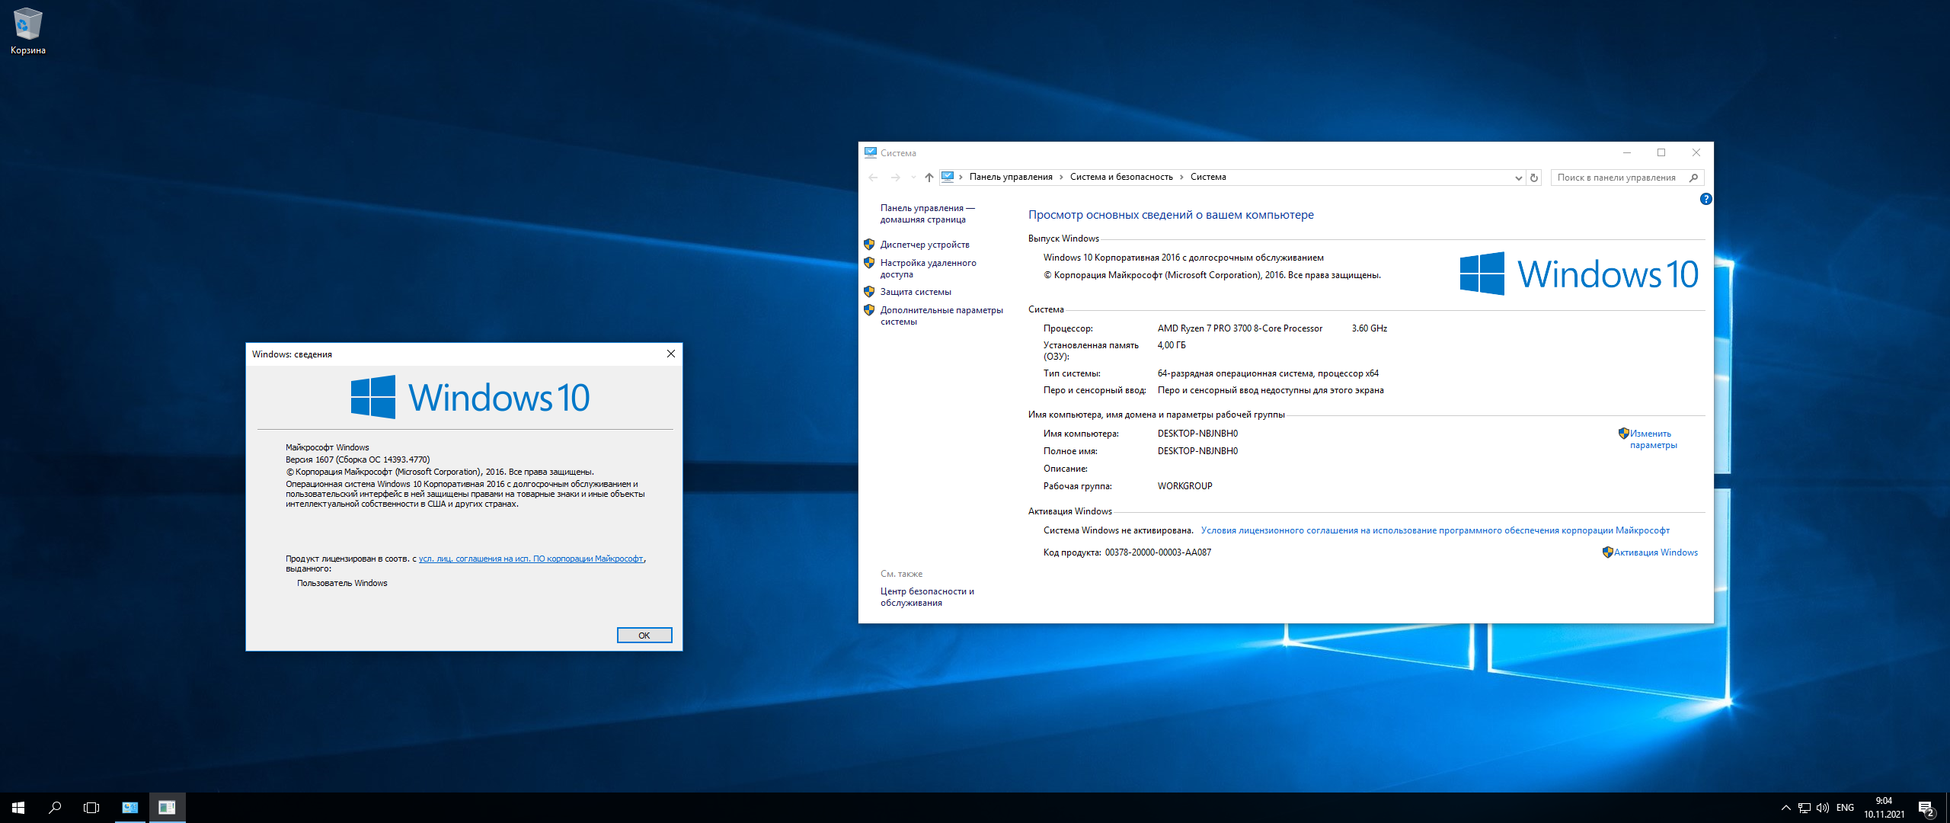Open Дополнительные параметры системы link
The width and height of the screenshot is (1950, 823).
pos(941,315)
